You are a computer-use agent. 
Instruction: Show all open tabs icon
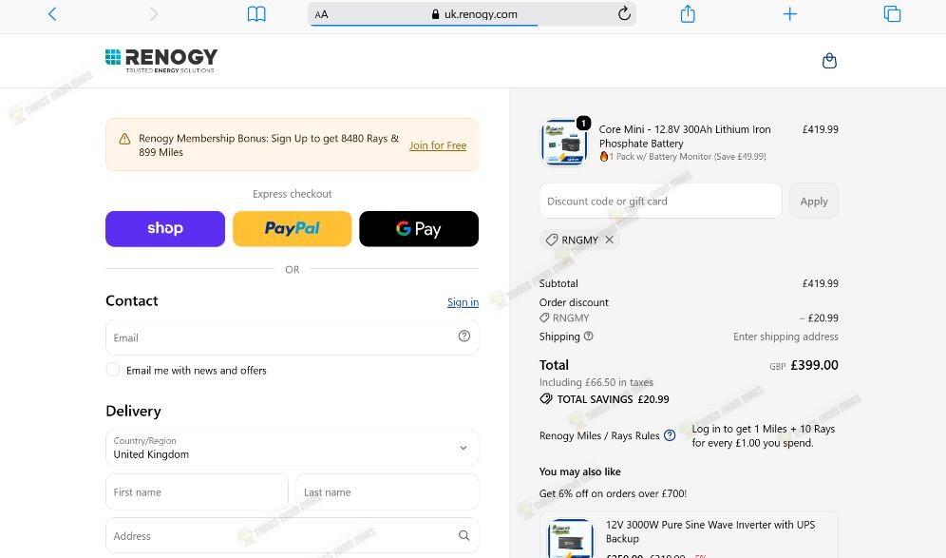point(892,14)
